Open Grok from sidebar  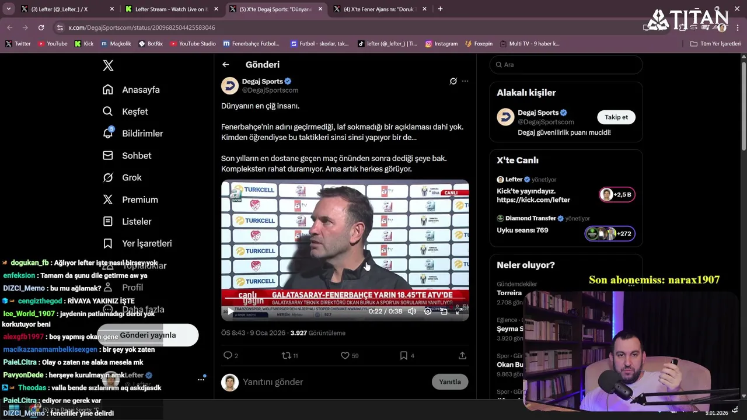[123, 177]
